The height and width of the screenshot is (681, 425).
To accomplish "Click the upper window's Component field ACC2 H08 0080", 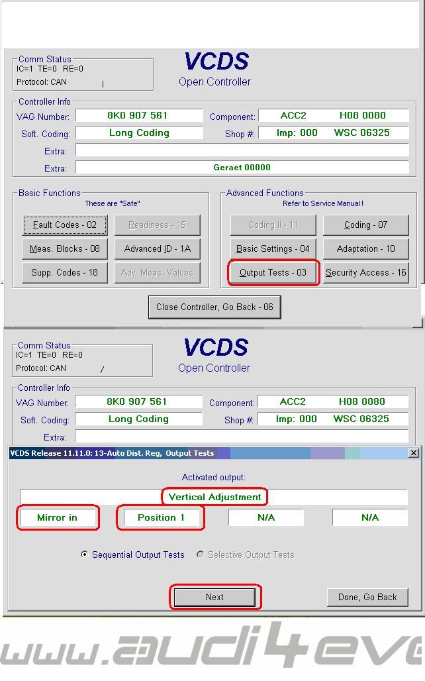I will pyautogui.click(x=334, y=115).
